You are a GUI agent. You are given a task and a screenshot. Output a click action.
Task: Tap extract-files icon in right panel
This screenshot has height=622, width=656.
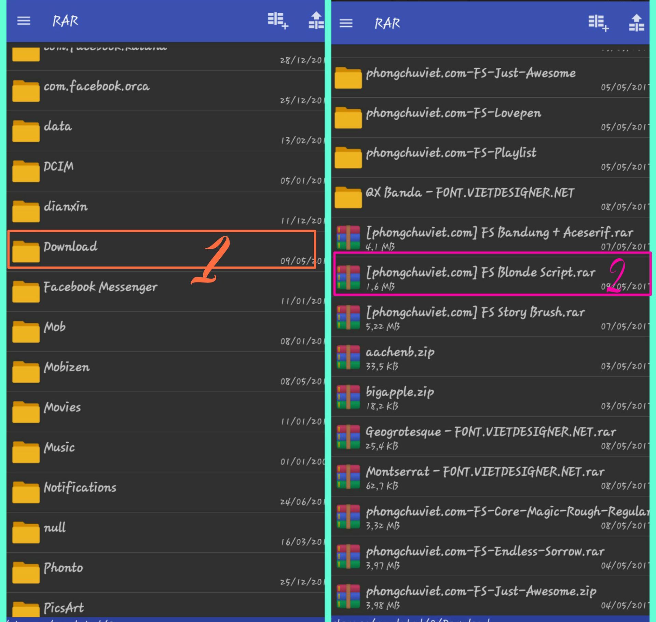coord(636,23)
